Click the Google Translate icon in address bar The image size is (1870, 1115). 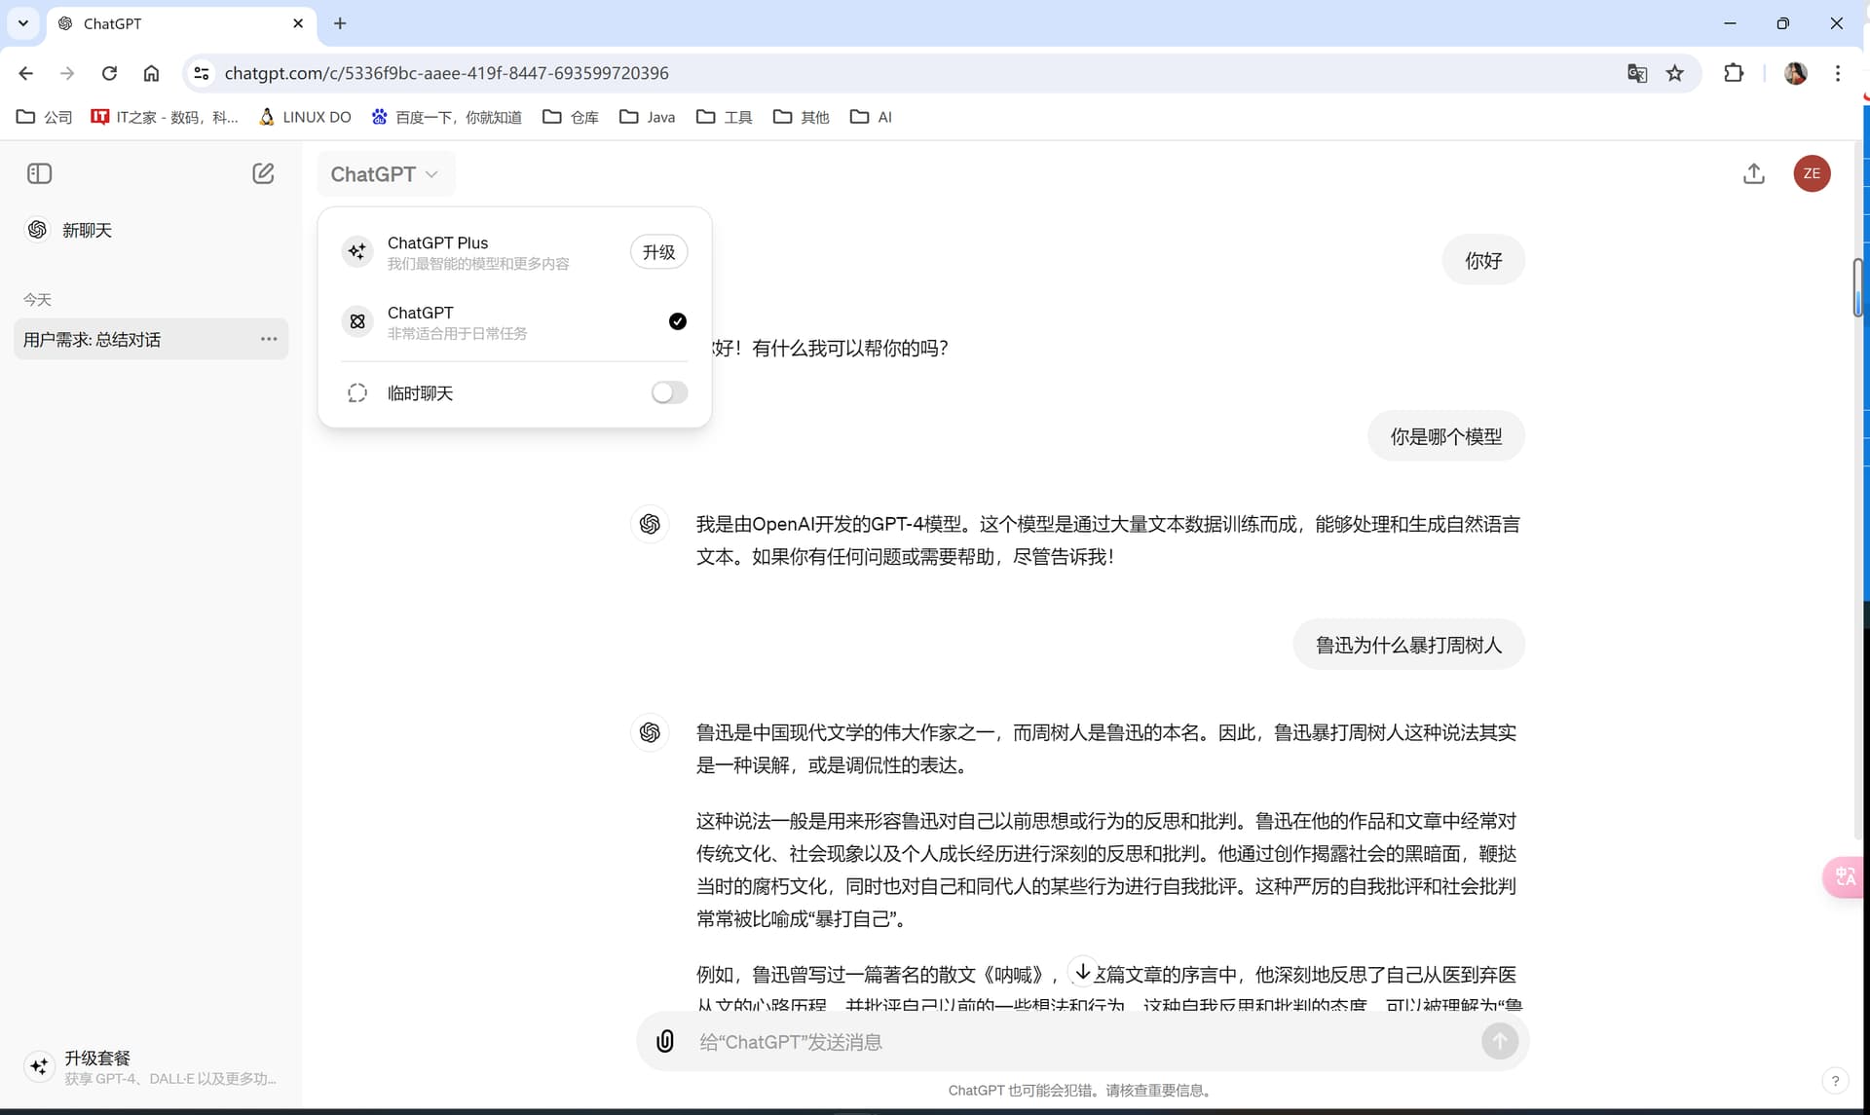tap(1637, 73)
